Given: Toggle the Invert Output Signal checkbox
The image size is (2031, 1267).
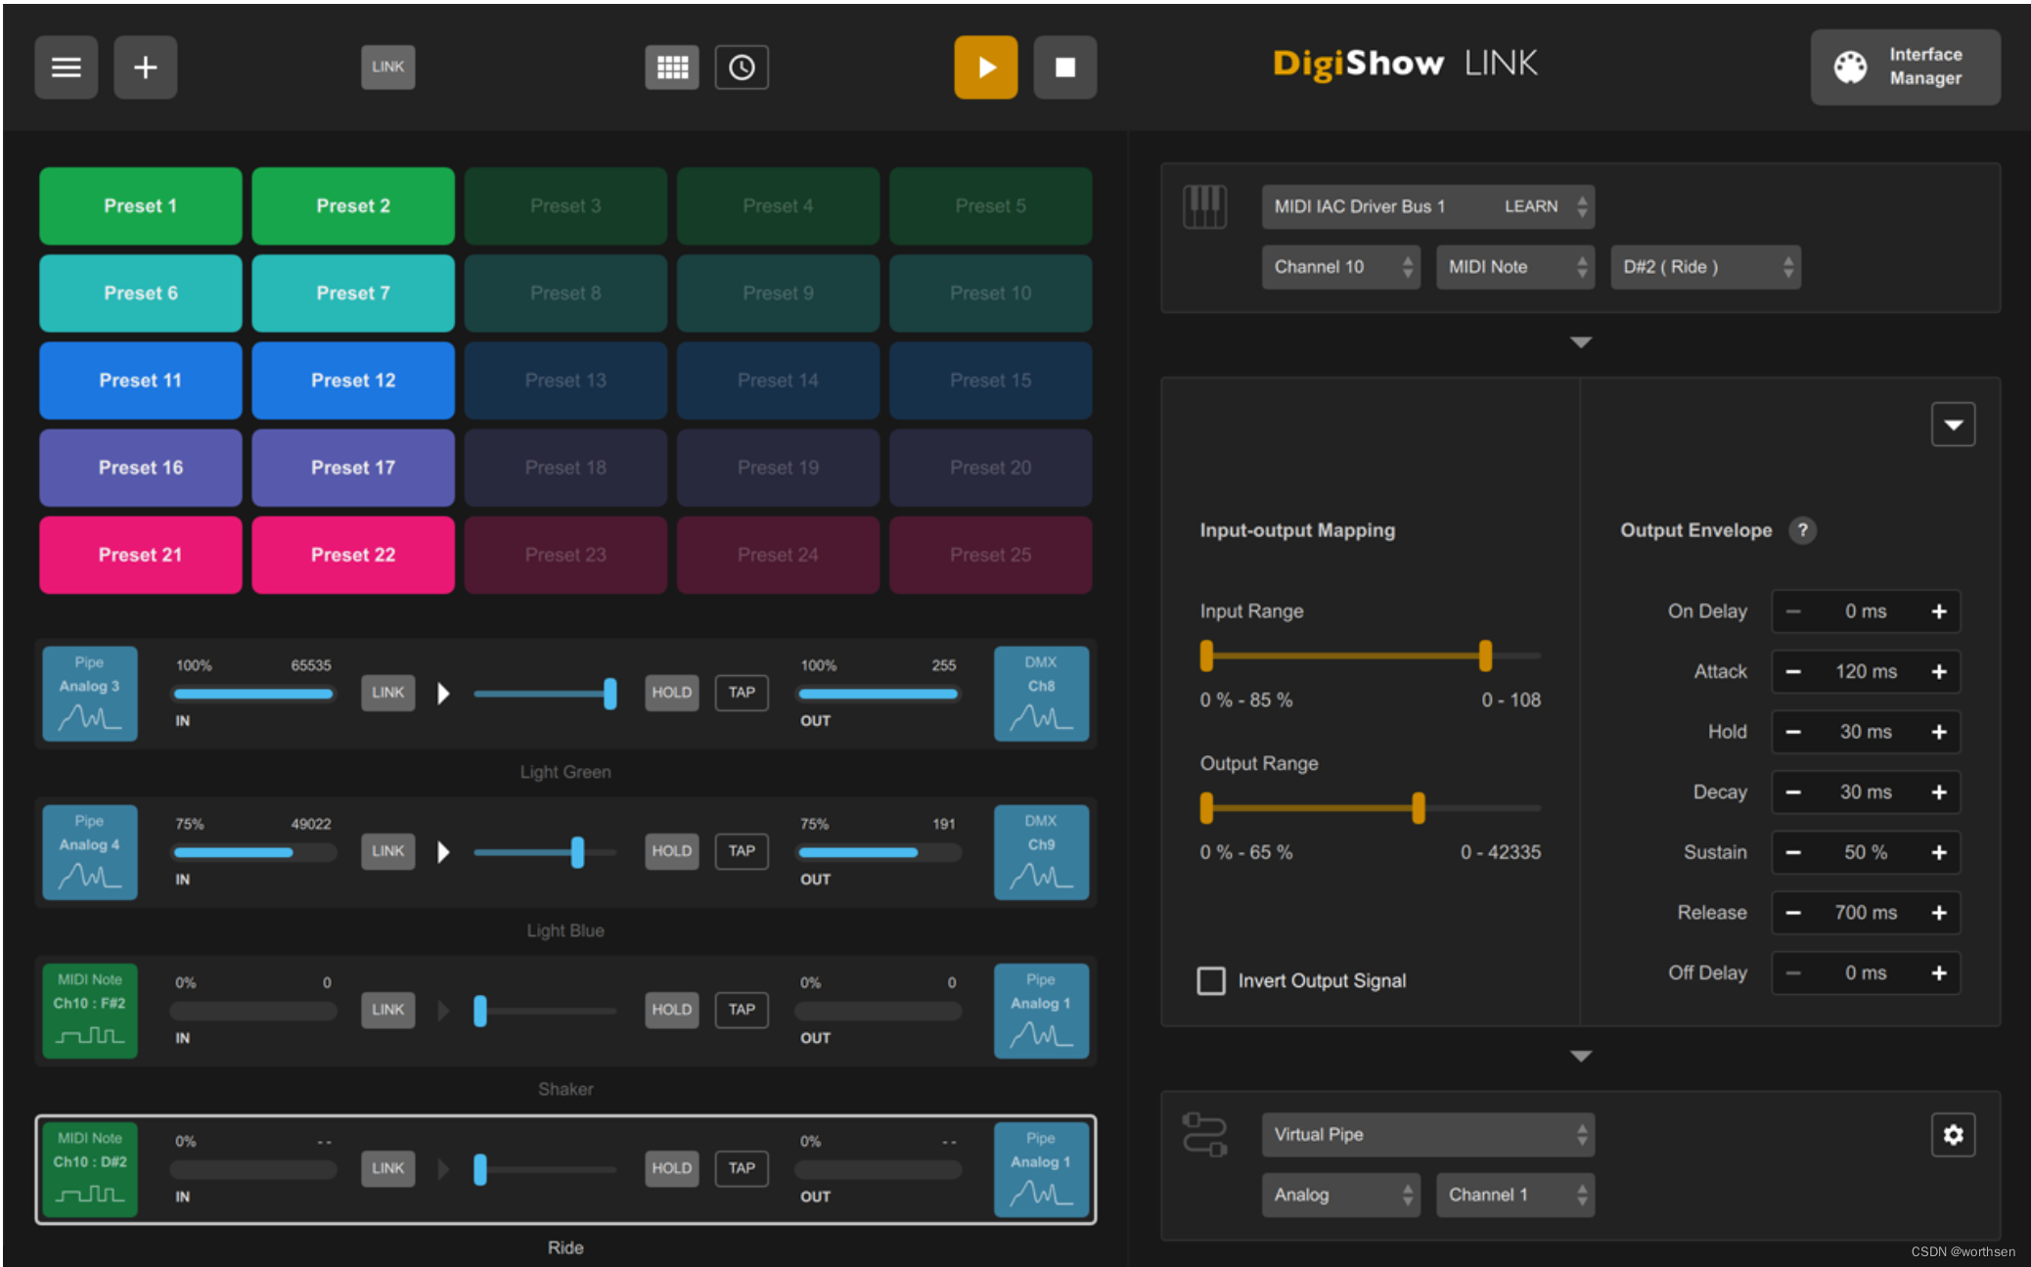Looking at the screenshot, I should click(1208, 978).
